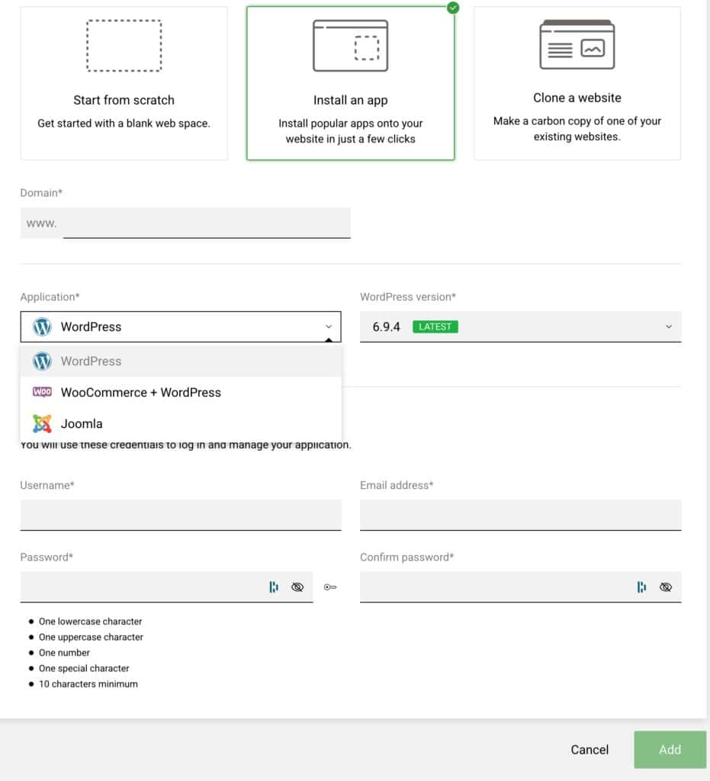Click the Install an app window icon
The image size is (710, 781).
(351, 46)
